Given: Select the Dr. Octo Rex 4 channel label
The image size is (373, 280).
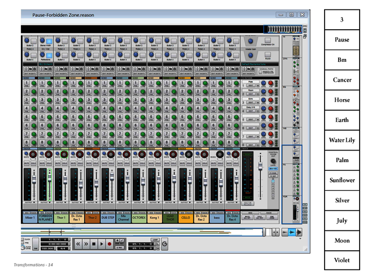Looking at the screenshot, I should (x=233, y=218).
